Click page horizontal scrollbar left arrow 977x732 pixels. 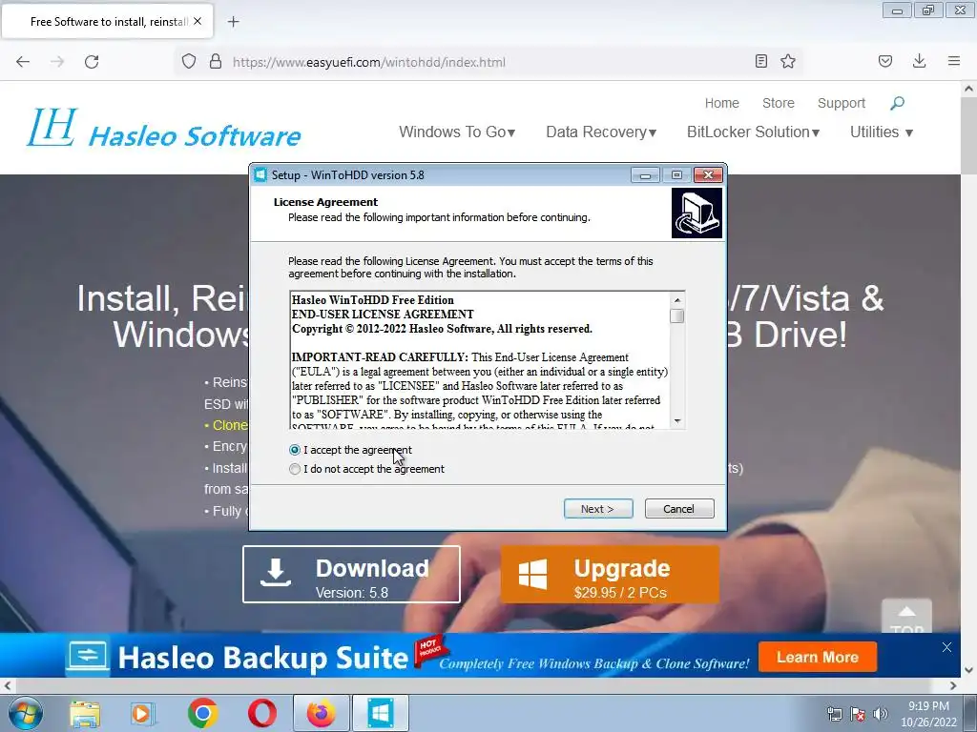point(7,685)
